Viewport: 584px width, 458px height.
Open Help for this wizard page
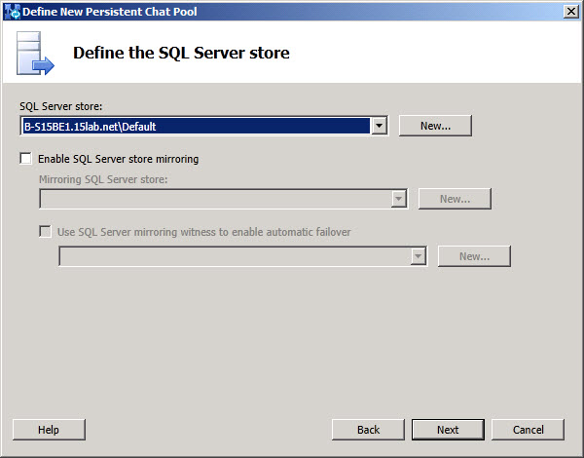[x=49, y=430]
